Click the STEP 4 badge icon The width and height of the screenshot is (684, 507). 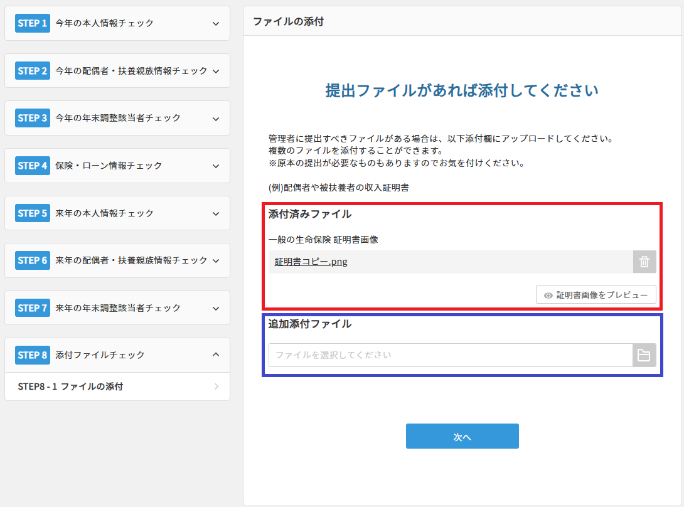32,165
